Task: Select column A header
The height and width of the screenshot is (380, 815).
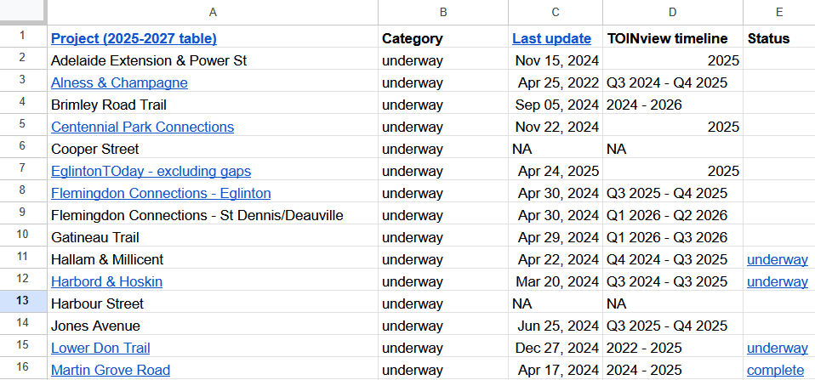Action: (x=213, y=12)
